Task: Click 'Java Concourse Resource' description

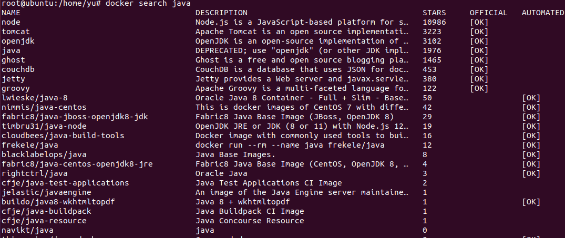Action: point(250,220)
